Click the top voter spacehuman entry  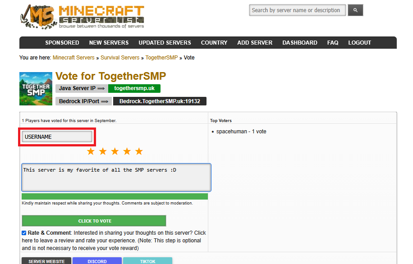coord(241,132)
